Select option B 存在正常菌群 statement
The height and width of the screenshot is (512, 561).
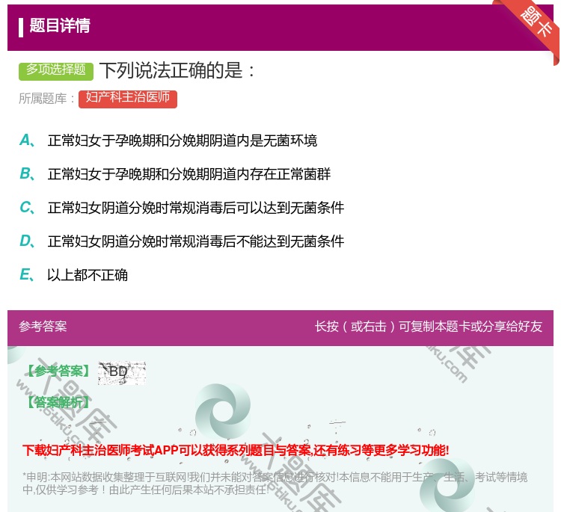click(x=189, y=174)
